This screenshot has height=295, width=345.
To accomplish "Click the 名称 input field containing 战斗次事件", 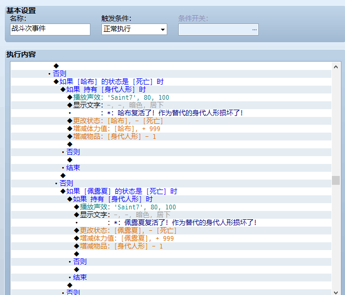I will point(50,29).
